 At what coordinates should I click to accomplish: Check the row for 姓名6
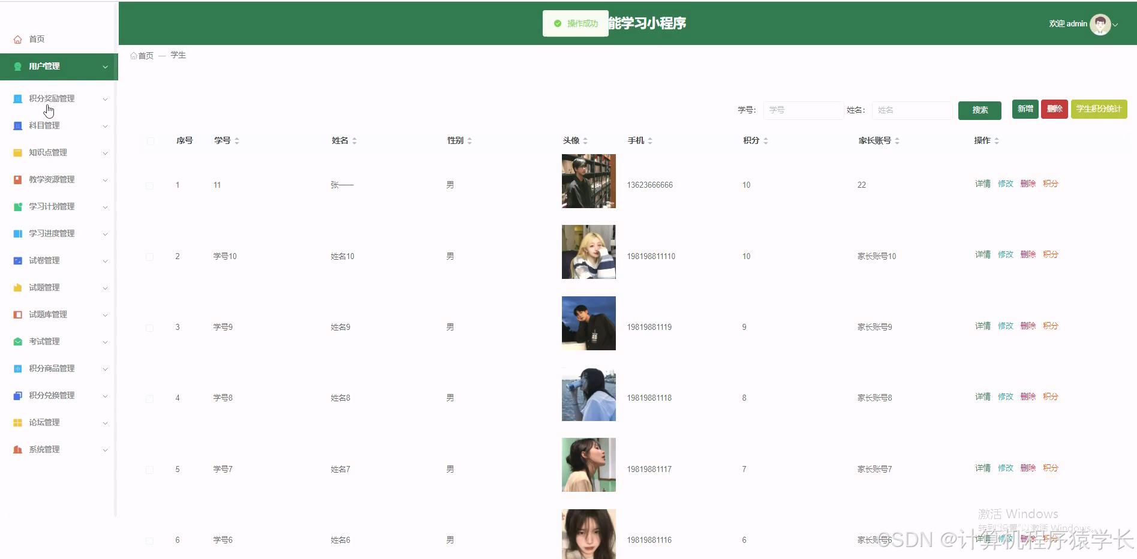click(149, 540)
